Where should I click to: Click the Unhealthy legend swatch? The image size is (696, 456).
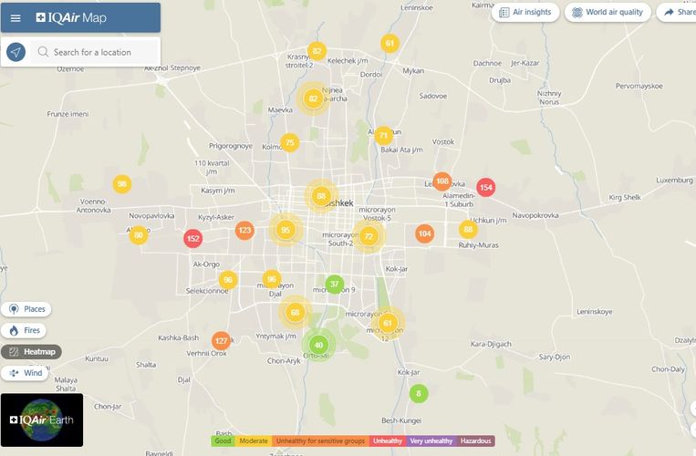pos(388,441)
